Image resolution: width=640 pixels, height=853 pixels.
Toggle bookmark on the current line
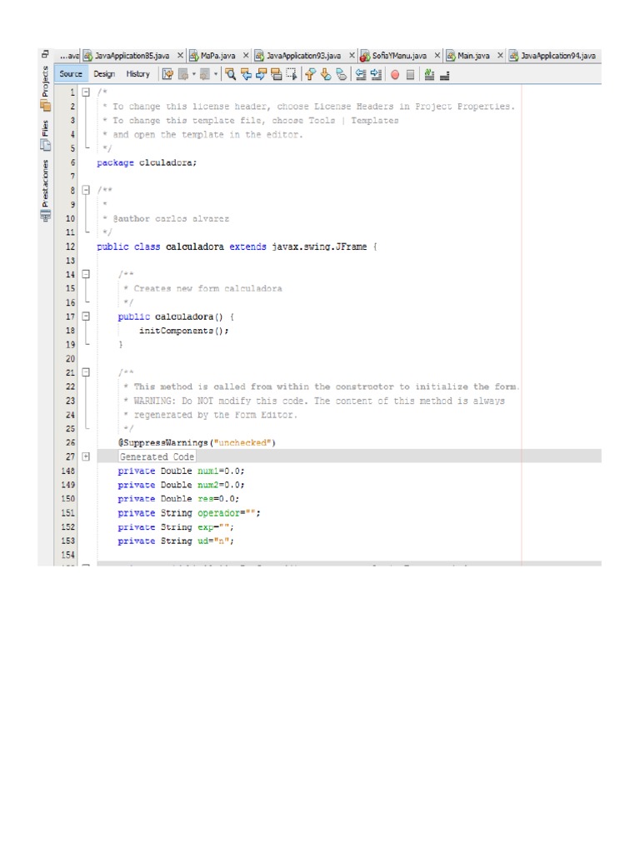click(x=341, y=74)
